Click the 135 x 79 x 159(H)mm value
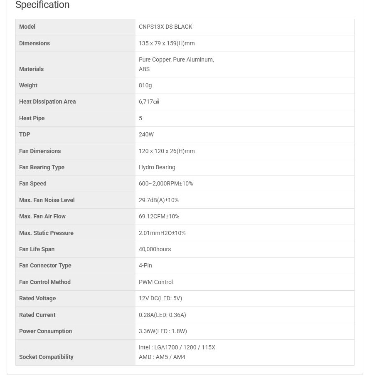The width and height of the screenshot is (367, 381). point(167,43)
